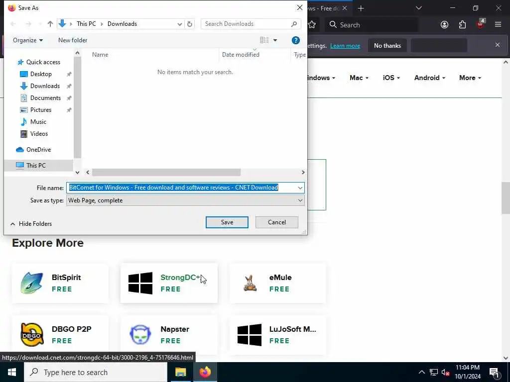Click Downloads in the address breadcrumb
Image resolution: width=510 pixels, height=382 pixels.
[x=123, y=24]
